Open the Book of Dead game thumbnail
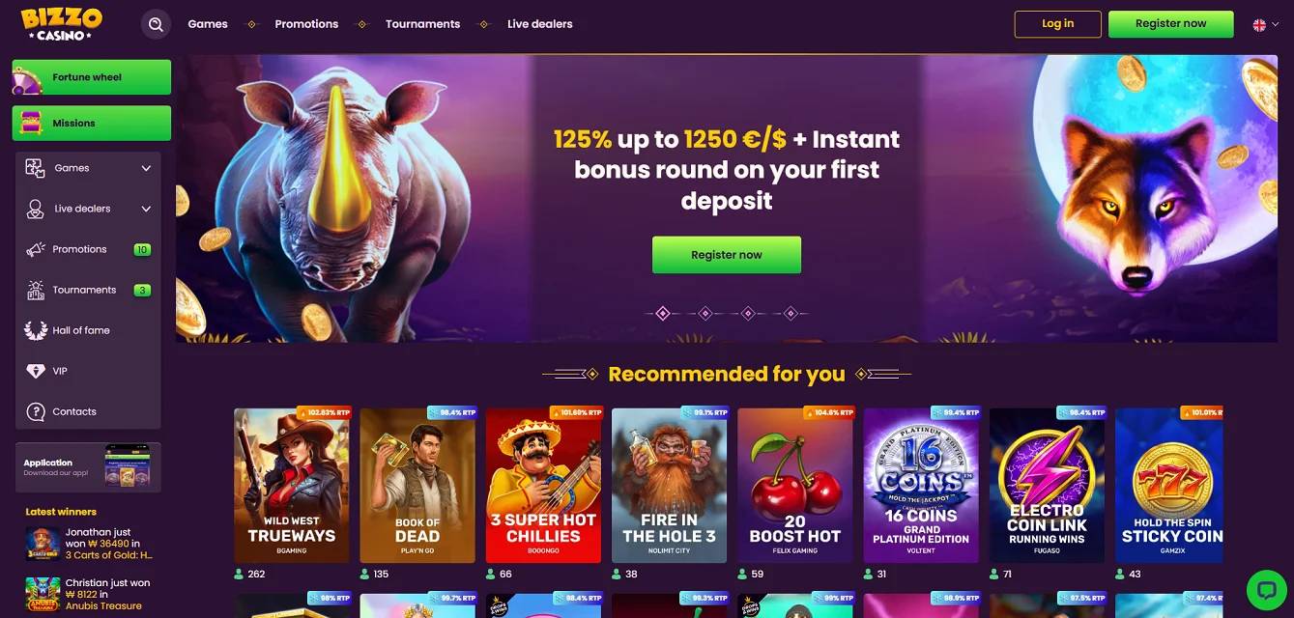1294x618 pixels. pos(417,486)
